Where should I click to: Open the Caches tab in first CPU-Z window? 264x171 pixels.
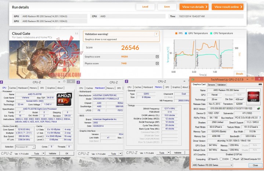point(12,88)
